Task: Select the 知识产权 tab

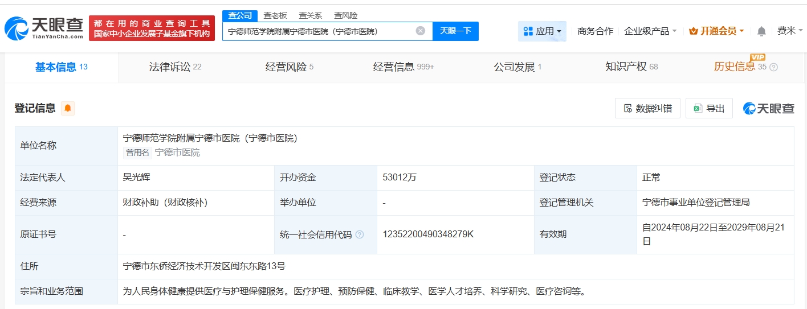Action: (x=631, y=67)
